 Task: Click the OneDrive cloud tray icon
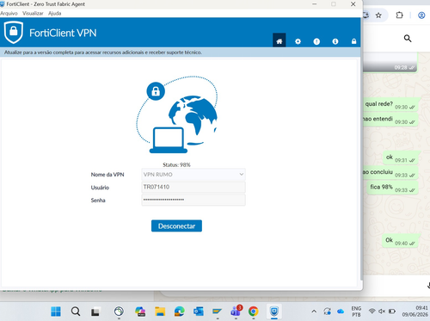341,312
